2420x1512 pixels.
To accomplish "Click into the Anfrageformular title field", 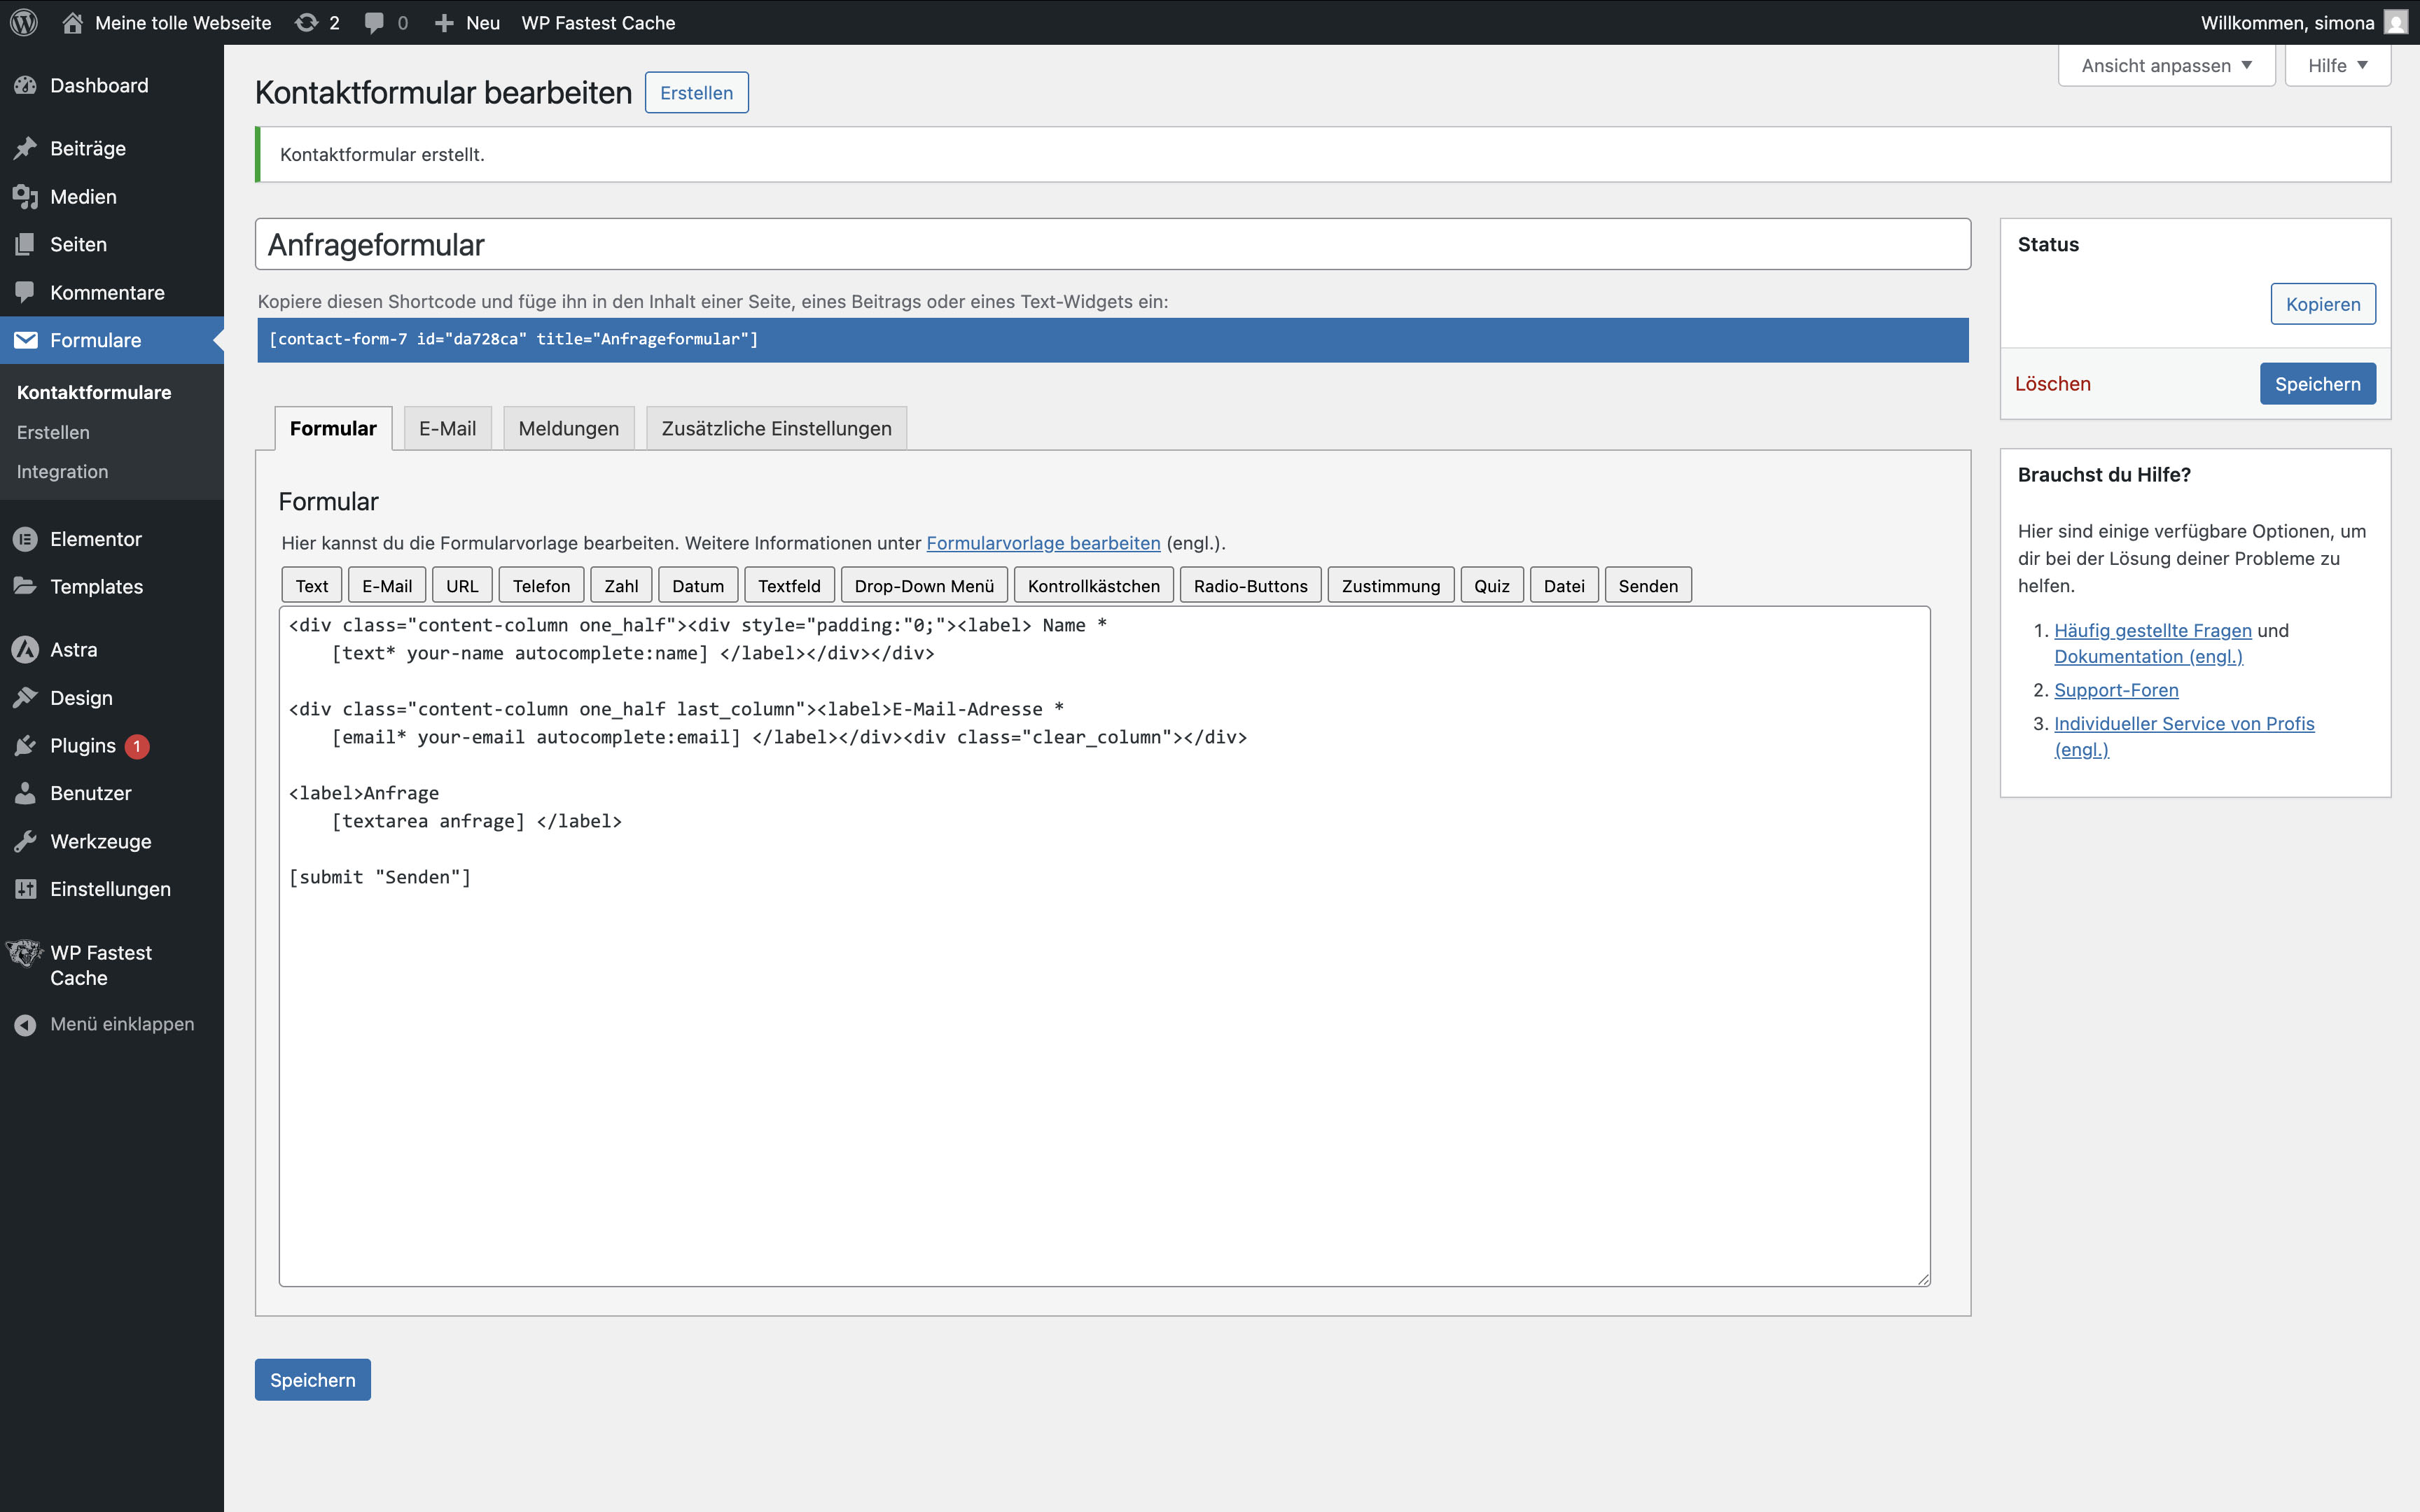I will (1112, 245).
